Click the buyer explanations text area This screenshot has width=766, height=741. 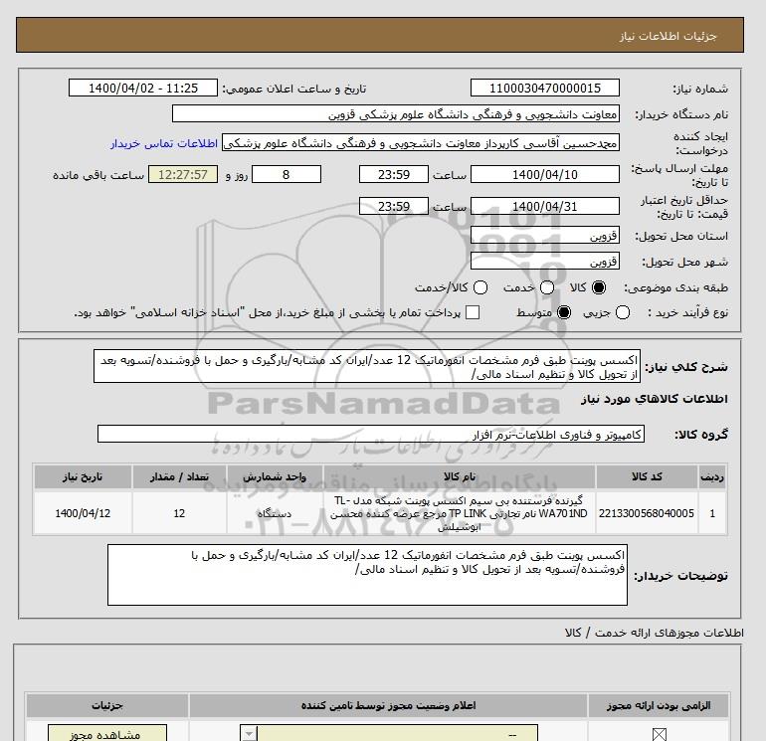click(367, 575)
